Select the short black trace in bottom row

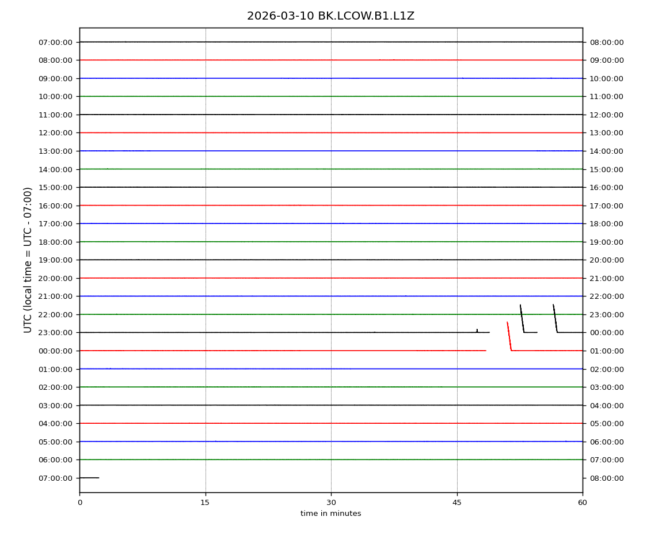89,478
